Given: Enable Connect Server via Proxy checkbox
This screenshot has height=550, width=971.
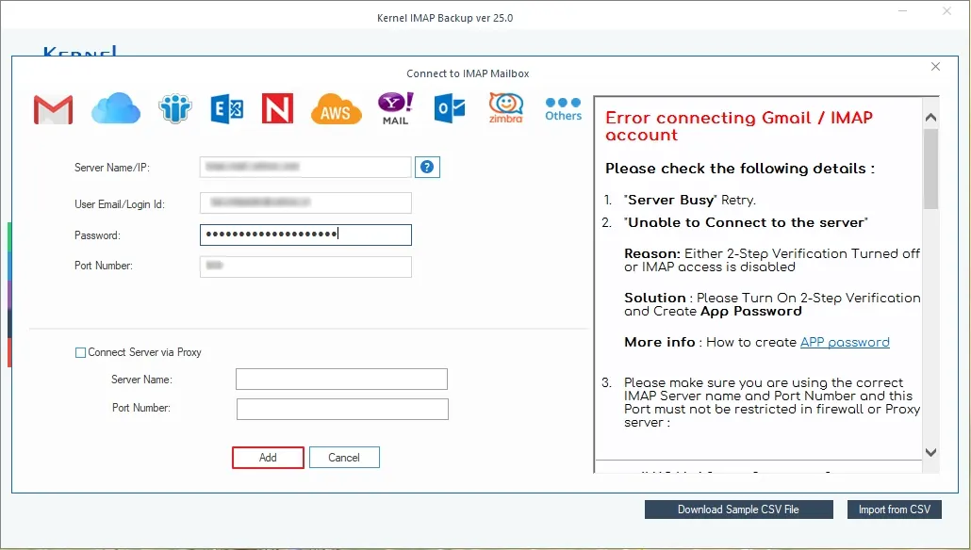Looking at the screenshot, I should [x=80, y=352].
